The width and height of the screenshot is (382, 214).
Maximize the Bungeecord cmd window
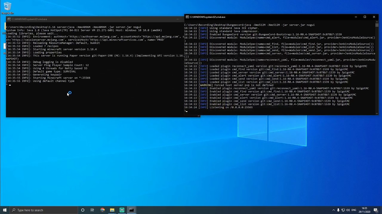(365, 17)
